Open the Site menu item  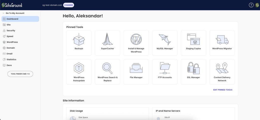(20, 25)
